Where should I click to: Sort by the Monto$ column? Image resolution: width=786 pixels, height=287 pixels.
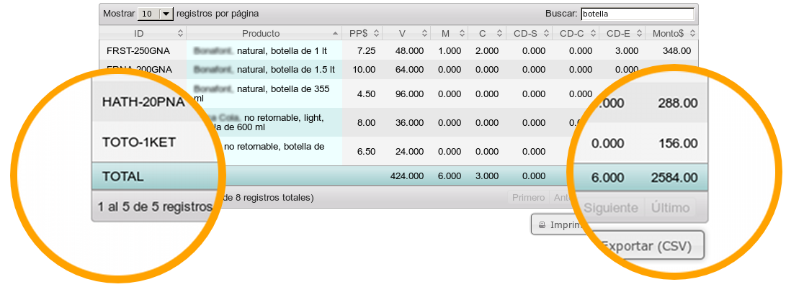(671, 34)
